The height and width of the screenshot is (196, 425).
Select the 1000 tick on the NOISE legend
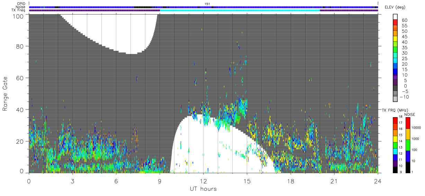pos(415,139)
